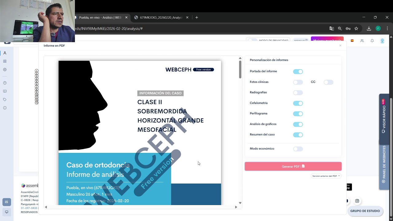Image resolution: width=393 pixels, height=221 pixels.
Task: Toggle Resumen del caso switch
Action: click(298, 135)
